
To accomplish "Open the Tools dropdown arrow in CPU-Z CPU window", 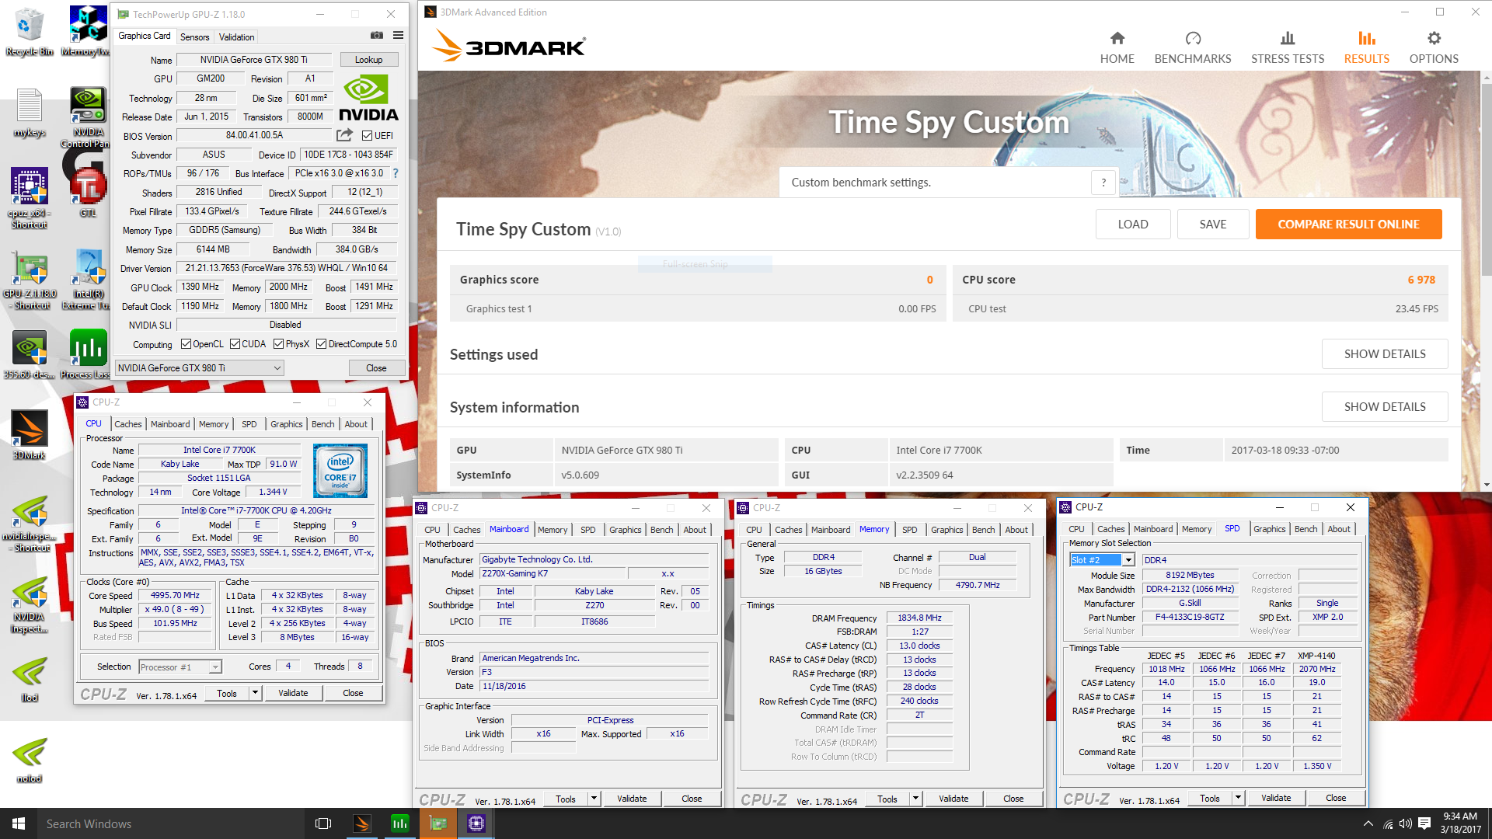I will click(254, 693).
